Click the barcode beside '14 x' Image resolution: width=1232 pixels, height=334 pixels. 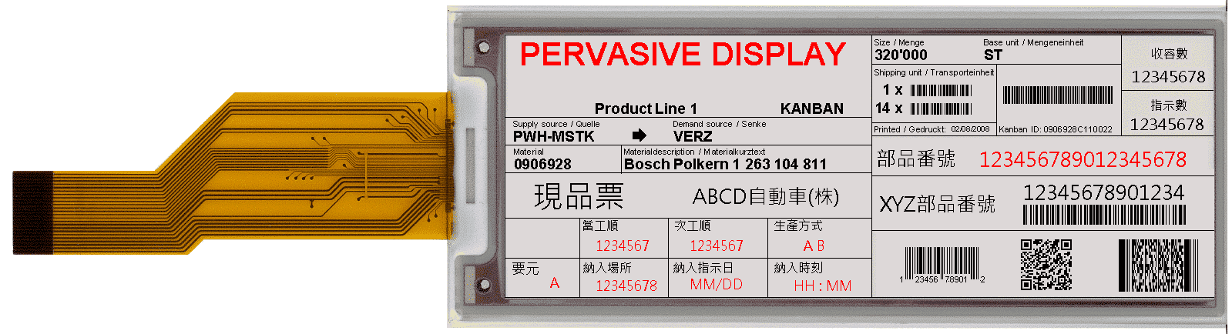point(941,109)
